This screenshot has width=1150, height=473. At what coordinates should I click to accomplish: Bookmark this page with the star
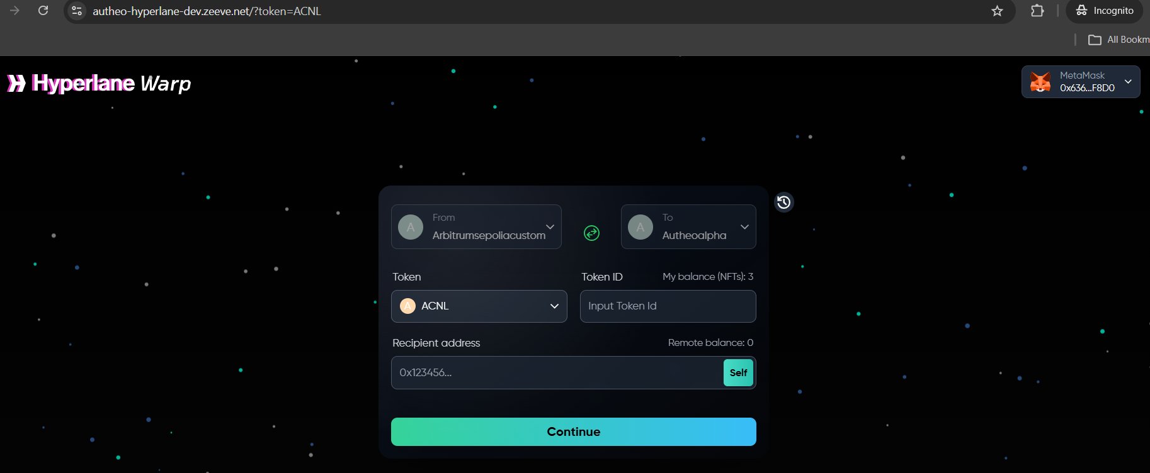pos(997,11)
